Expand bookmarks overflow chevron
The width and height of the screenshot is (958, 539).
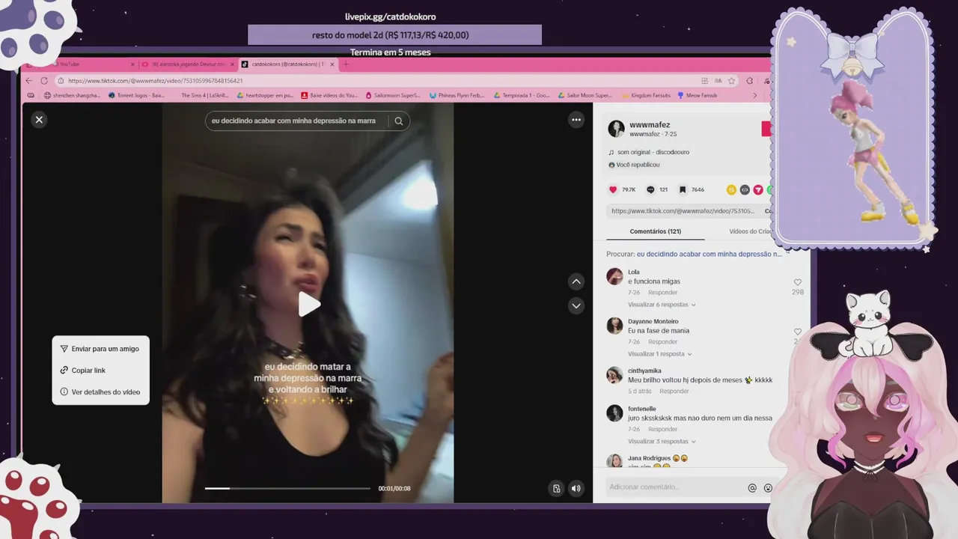[754, 95]
